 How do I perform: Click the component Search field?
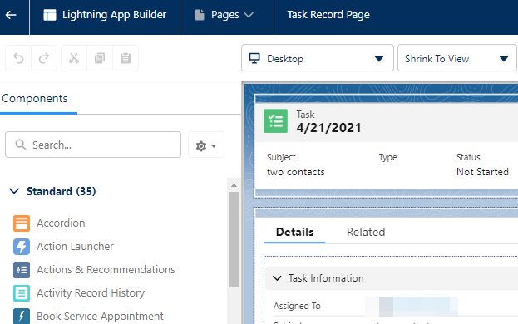[93, 145]
